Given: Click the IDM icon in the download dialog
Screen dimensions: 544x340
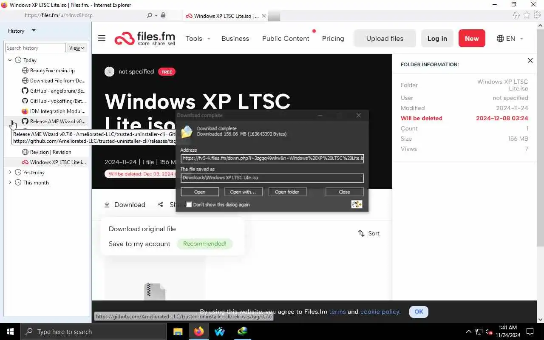Looking at the screenshot, I should pos(357,204).
